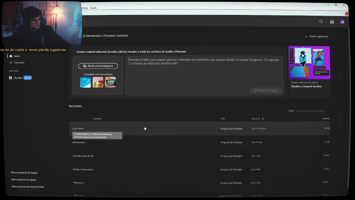Image resolution: width=355 pixels, height=200 pixels.
Task: Open the PRoyecto_1 project
Action: pos(79,183)
